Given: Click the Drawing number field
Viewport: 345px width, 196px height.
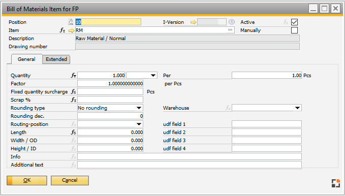Looking at the screenshot, I should coord(187,46).
